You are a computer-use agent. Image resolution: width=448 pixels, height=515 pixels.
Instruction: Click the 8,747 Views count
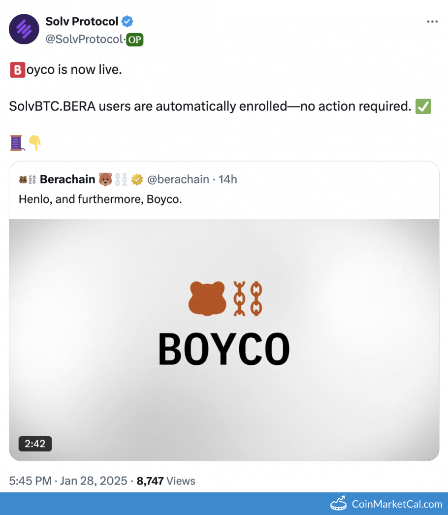click(x=166, y=481)
